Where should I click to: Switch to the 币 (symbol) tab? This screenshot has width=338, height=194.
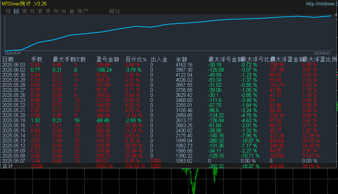pyautogui.click(x=56, y=11)
